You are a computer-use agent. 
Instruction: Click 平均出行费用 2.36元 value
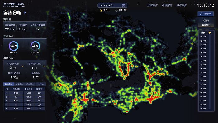[14, 77]
